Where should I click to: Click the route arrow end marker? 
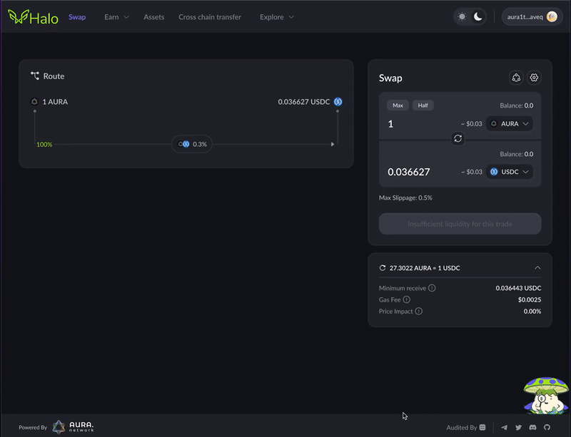[x=333, y=144]
